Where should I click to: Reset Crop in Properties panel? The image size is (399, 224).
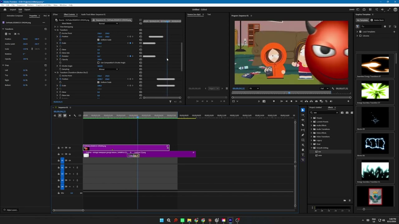46,65
